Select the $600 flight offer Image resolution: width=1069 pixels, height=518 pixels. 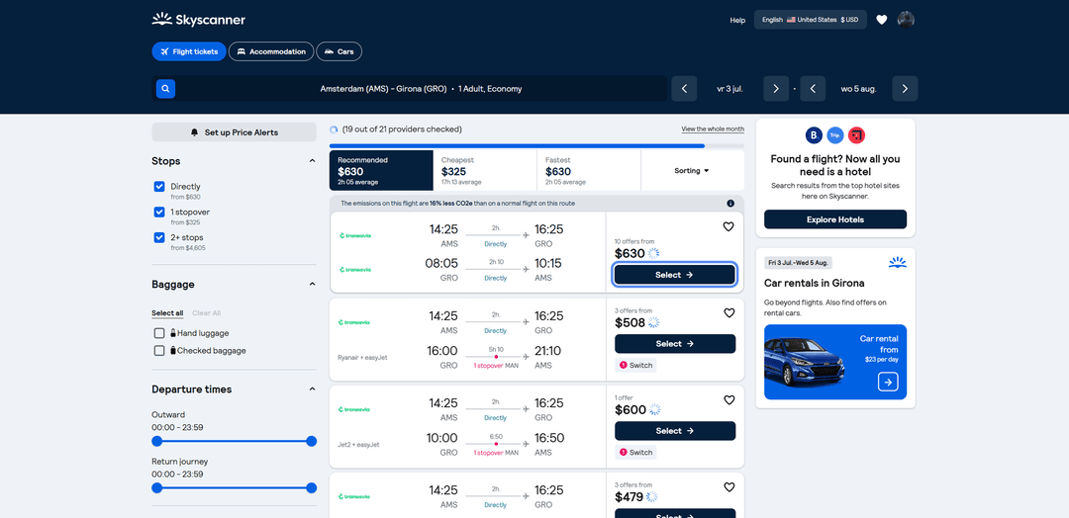coord(675,431)
